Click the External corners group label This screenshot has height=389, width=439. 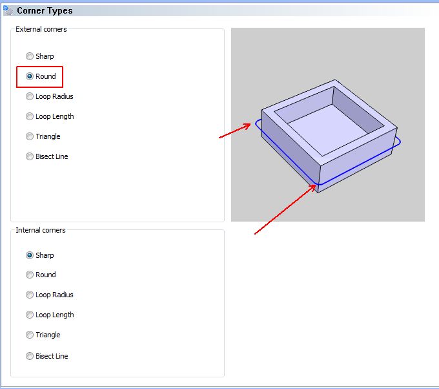click(x=41, y=29)
